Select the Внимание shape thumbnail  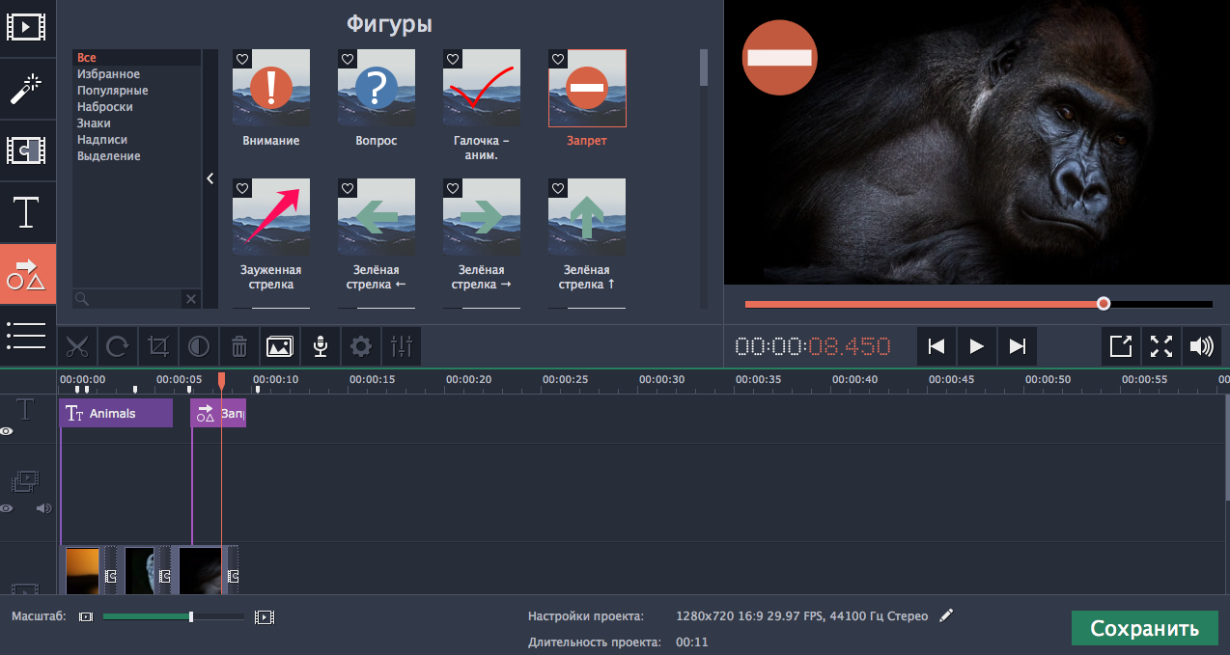click(x=271, y=88)
